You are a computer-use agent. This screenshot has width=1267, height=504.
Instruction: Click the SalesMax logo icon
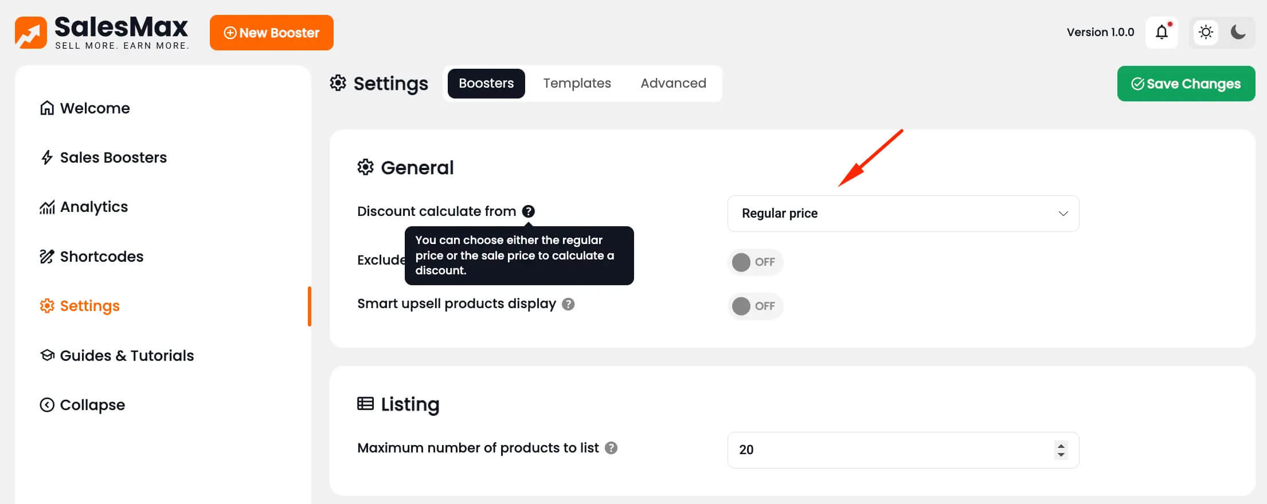point(31,33)
